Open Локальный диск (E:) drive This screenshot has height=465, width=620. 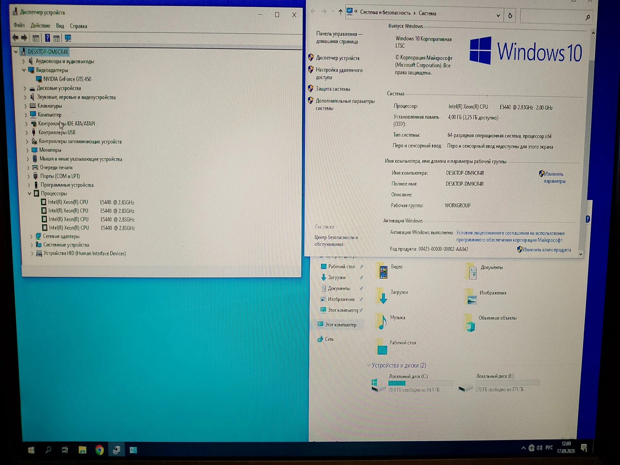point(499,383)
